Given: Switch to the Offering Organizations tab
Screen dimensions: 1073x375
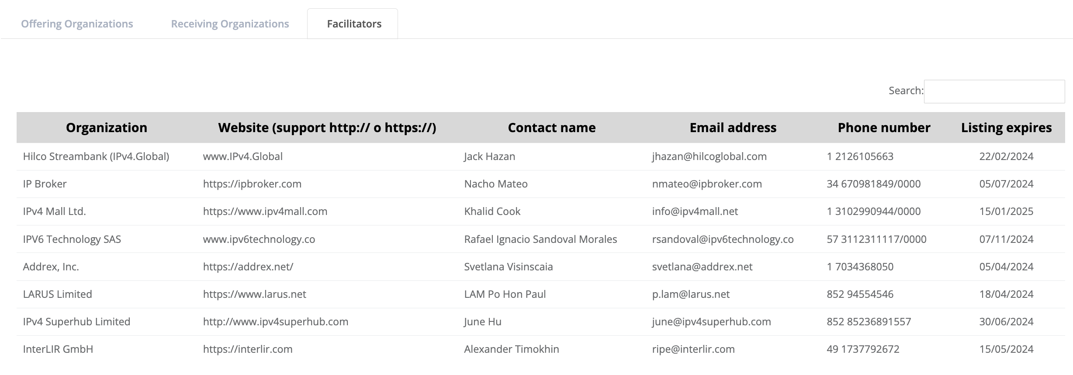Looking at the screenshot, I should (77, 24).
